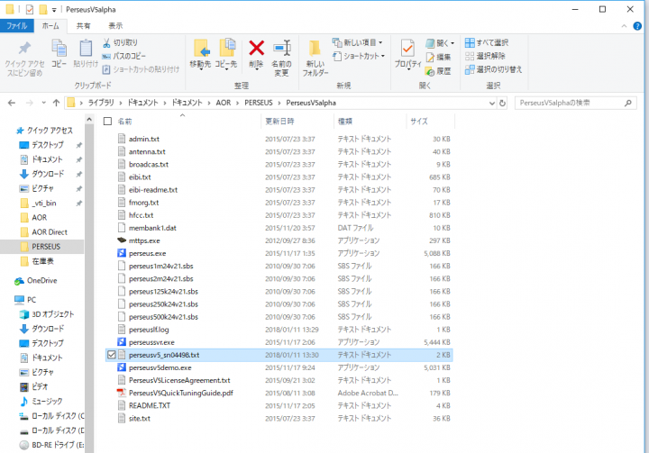Screen dimensions: 649x453
Task: Click Invert selection (選択の切り替え)
Action: tap(493, 69)
